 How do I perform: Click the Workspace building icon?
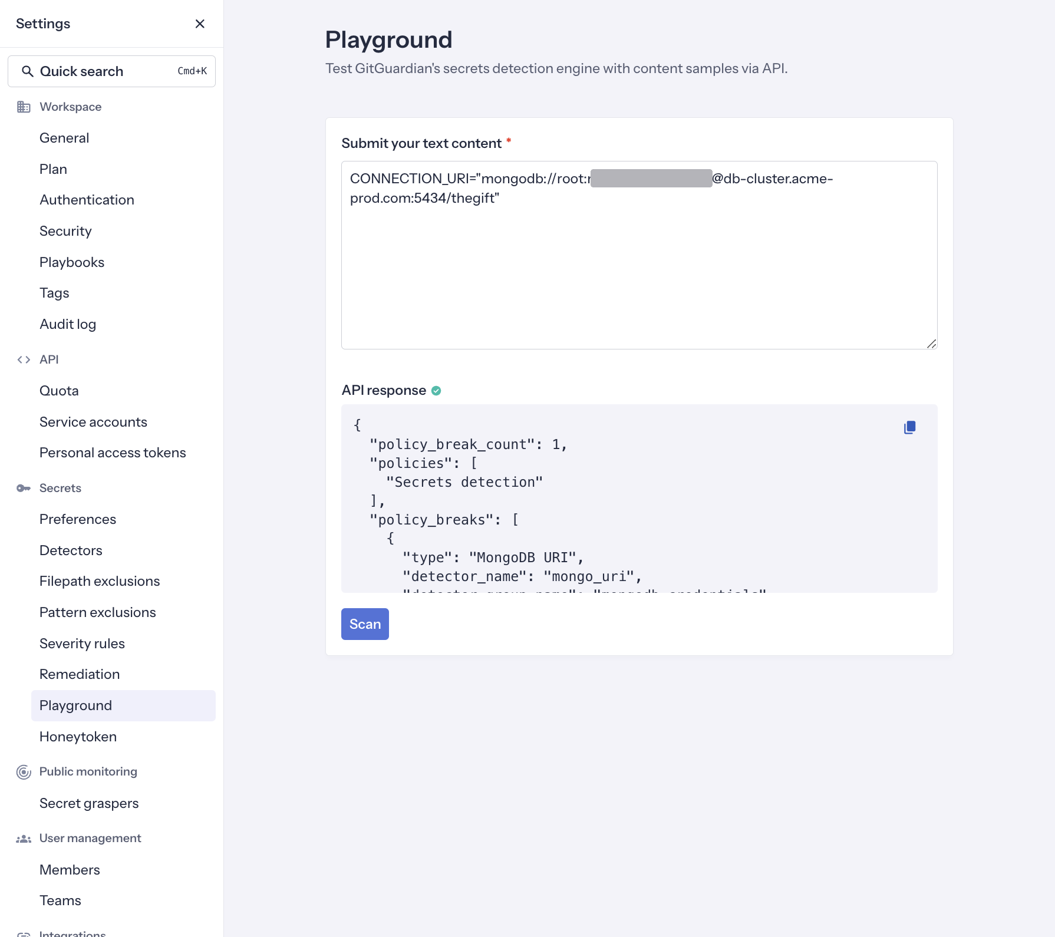[x=24, y=107]
